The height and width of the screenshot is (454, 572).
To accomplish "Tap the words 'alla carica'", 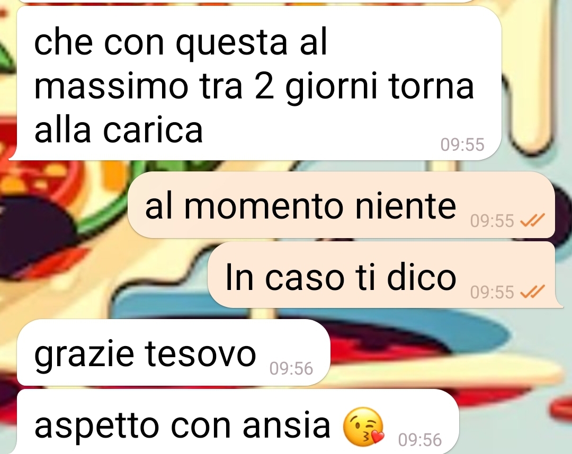I will [119, 130].
